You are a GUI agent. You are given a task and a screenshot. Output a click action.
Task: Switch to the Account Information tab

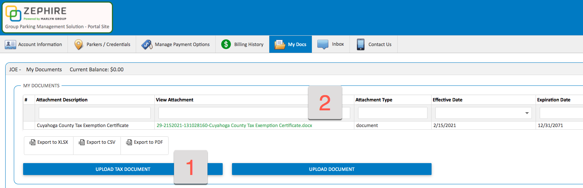40,44
